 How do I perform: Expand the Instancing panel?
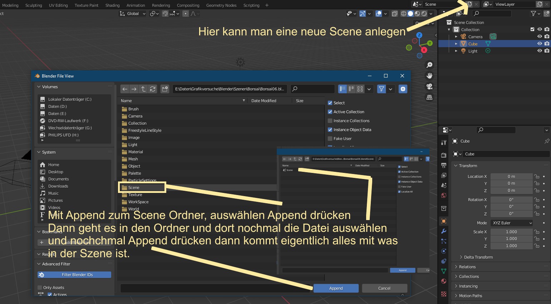click(x=456, y=286)
